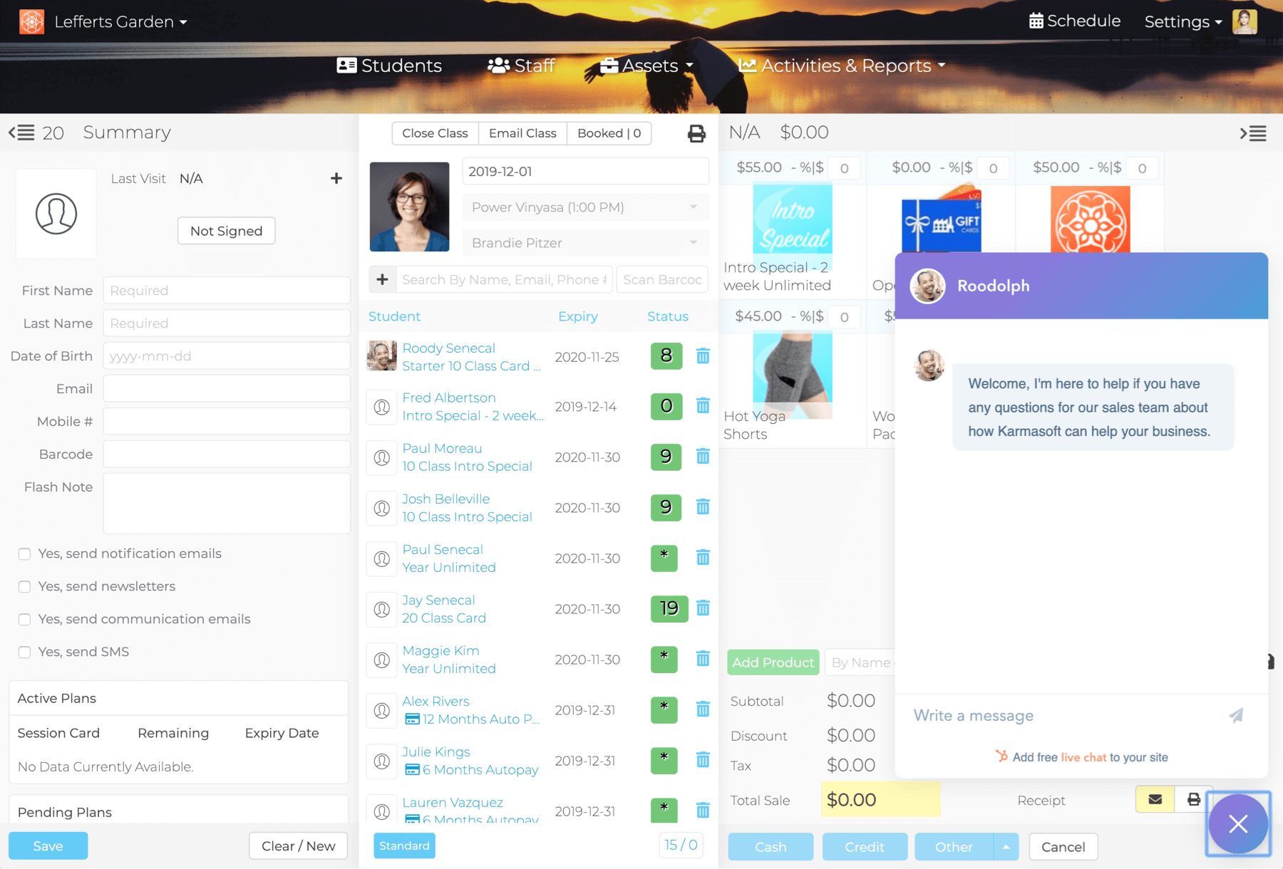
Task: Click Jay Senecal's status badge 19
Action: 669,608
